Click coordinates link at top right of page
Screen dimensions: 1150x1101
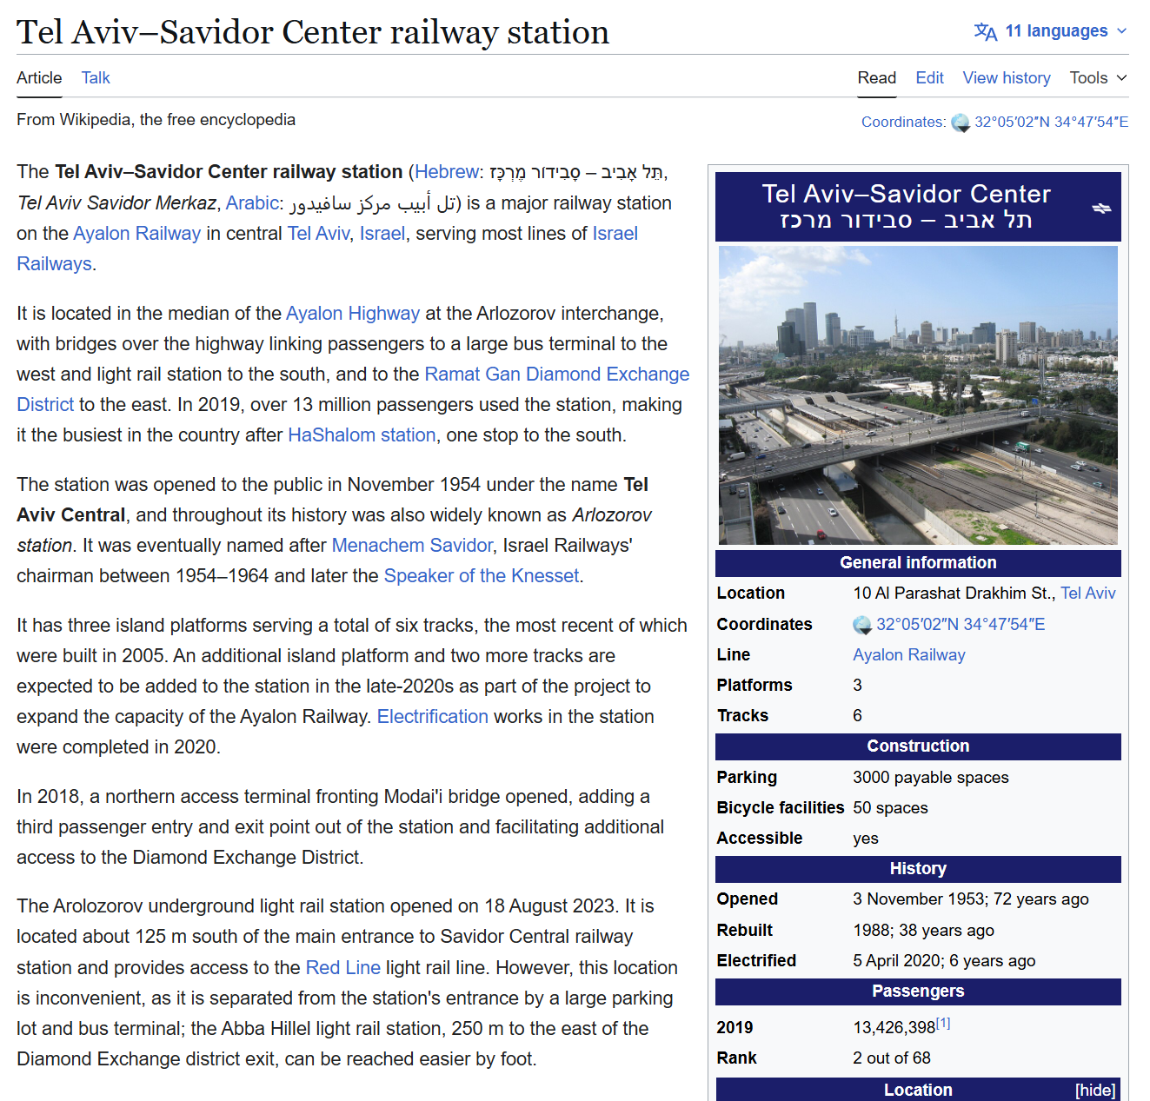tap(1051, 123)
